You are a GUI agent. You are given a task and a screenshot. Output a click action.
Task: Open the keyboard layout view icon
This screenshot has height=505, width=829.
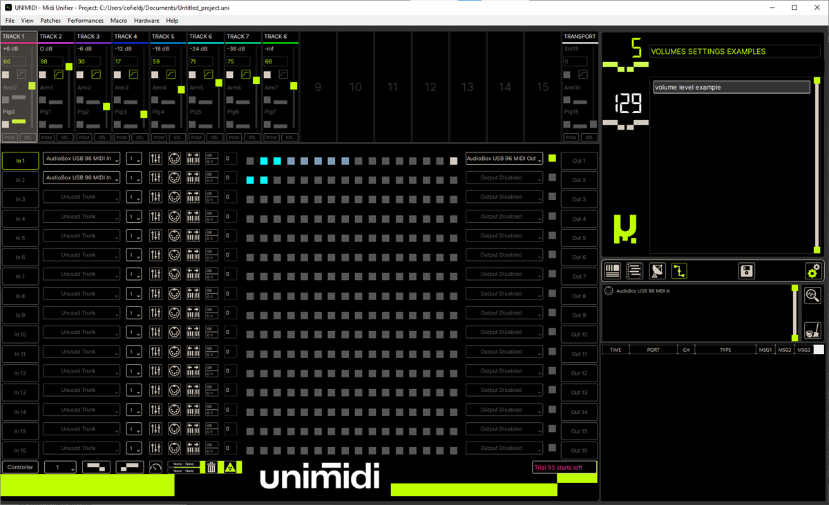point(612,270)
